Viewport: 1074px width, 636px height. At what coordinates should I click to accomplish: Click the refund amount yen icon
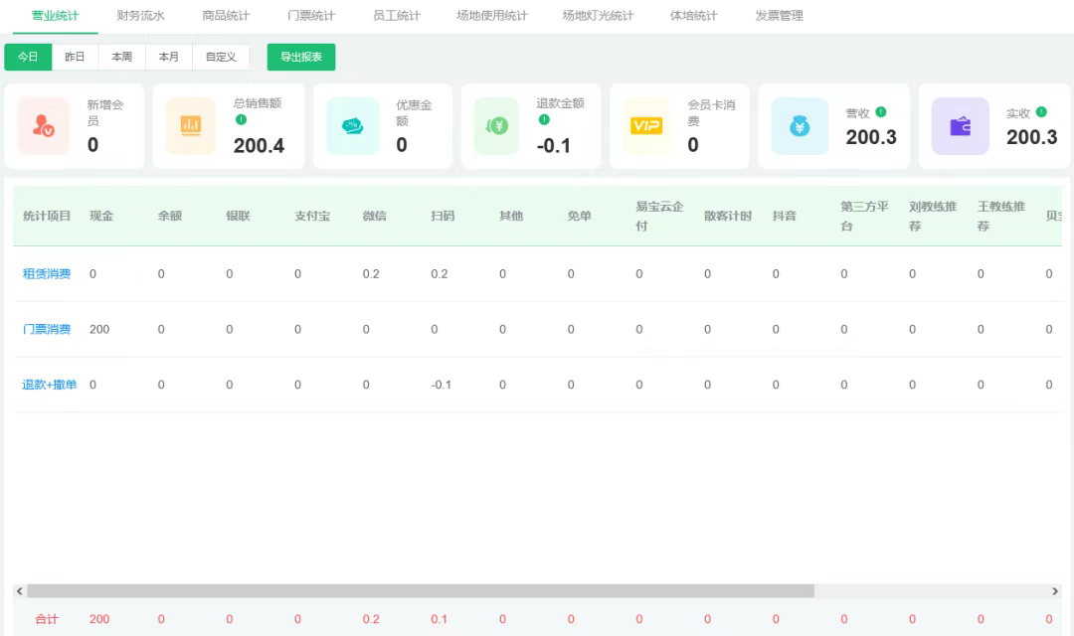click(x=496, y=126)
